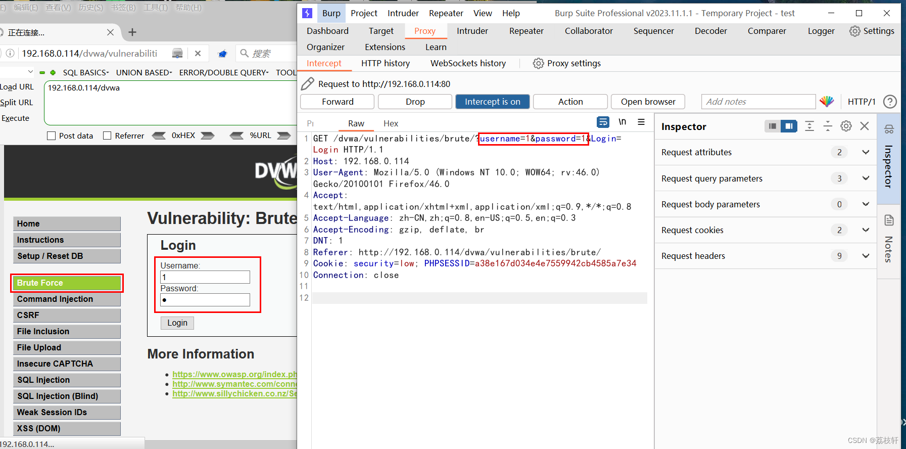Switch Inspector to single-column layout icon
Image resolution: width=906 pixels, height=449 pixels.
pyautogui.click(x=772, y=126)
